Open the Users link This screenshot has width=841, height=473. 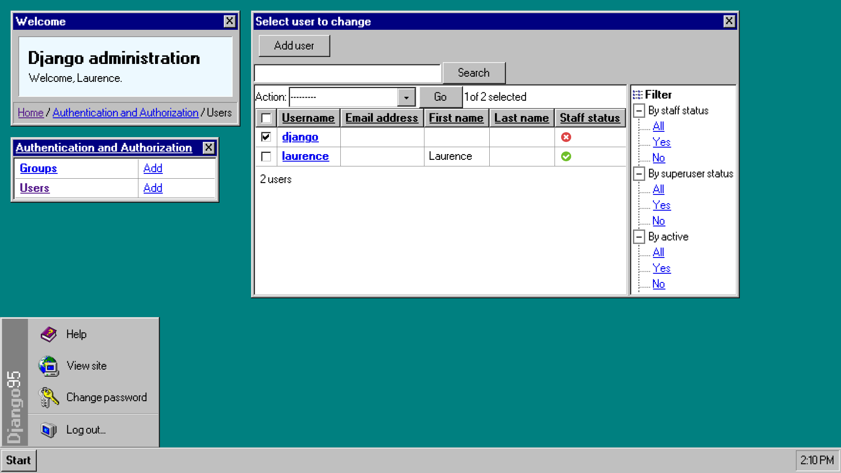35,188
